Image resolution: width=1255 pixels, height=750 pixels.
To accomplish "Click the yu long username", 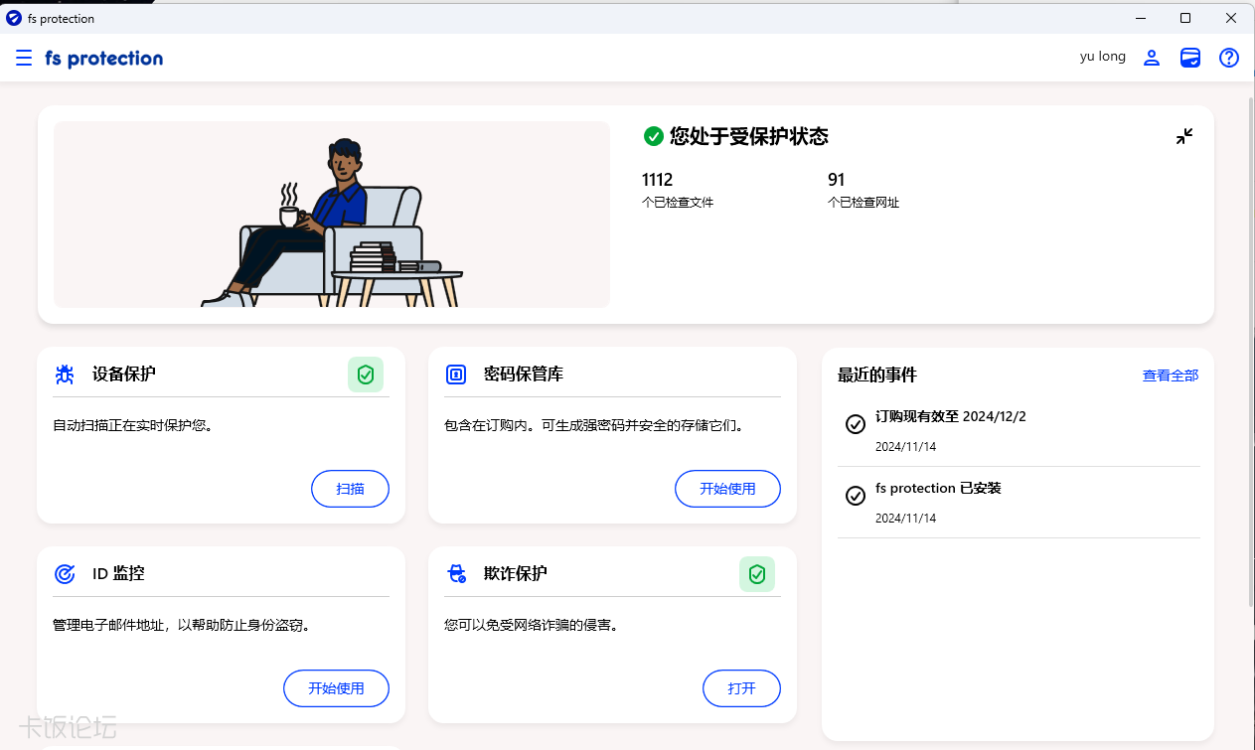I will [x=1103, y=57].
